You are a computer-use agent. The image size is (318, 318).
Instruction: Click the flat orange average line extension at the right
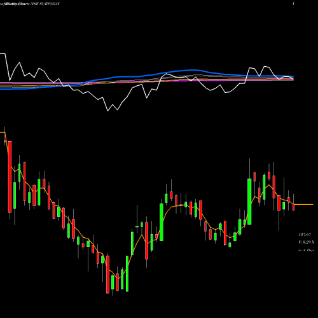click(x=304, y=204)
